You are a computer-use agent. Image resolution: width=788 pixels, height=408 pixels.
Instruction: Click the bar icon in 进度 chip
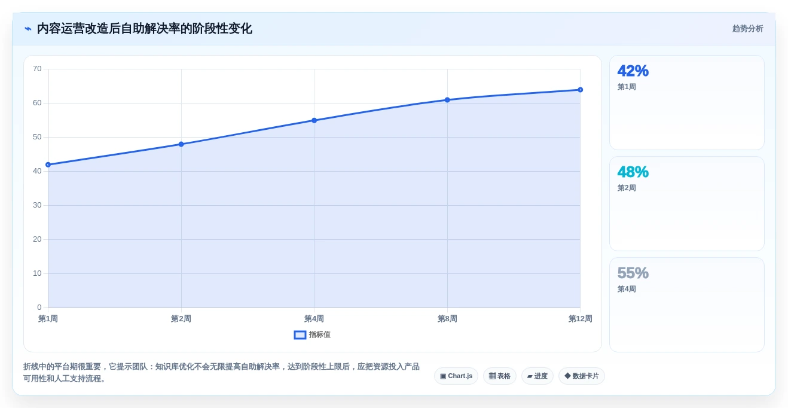(x=530, y=376)
